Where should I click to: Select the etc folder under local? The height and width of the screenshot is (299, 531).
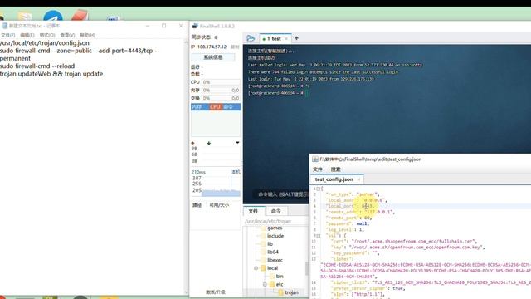tap(280, 284)
